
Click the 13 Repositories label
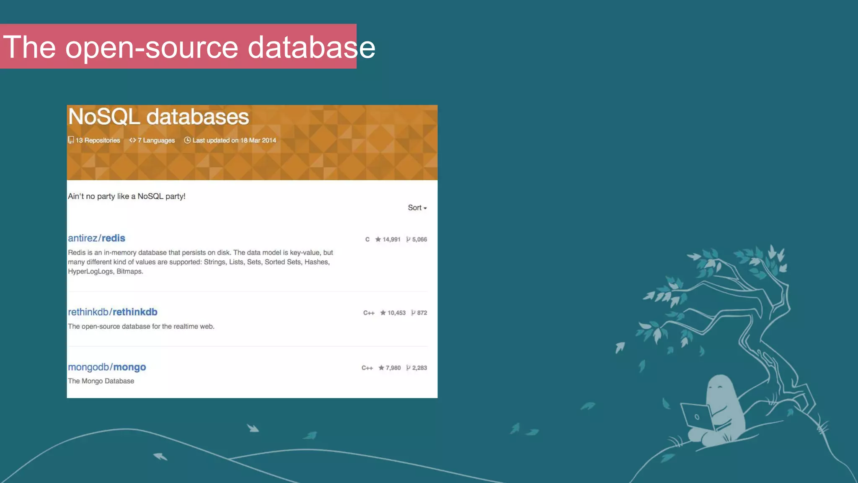[x=94, y=140]
